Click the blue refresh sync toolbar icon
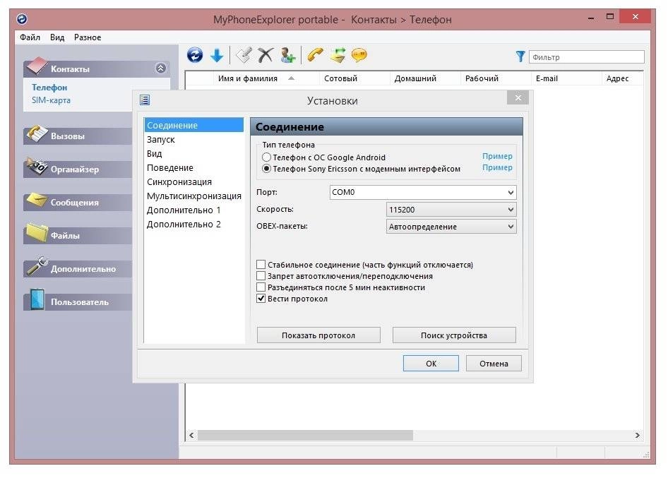Viewport: 668px width, 478px height. [x=195, y=55]
